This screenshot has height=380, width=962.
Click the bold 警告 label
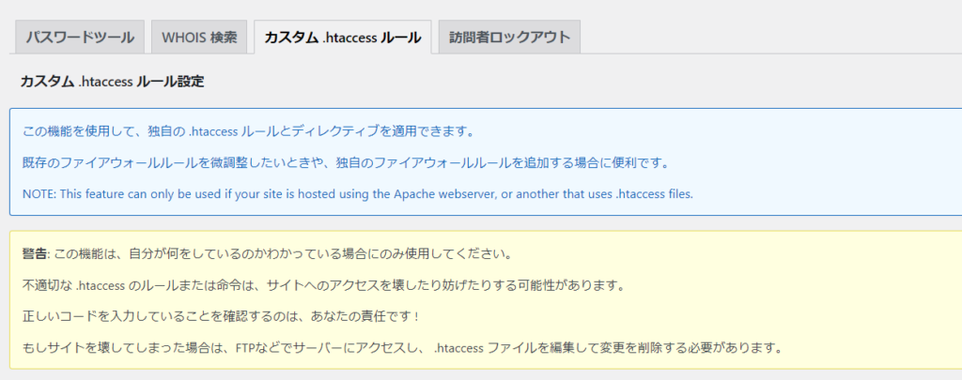pyautogui.click(x=34, y=255)
